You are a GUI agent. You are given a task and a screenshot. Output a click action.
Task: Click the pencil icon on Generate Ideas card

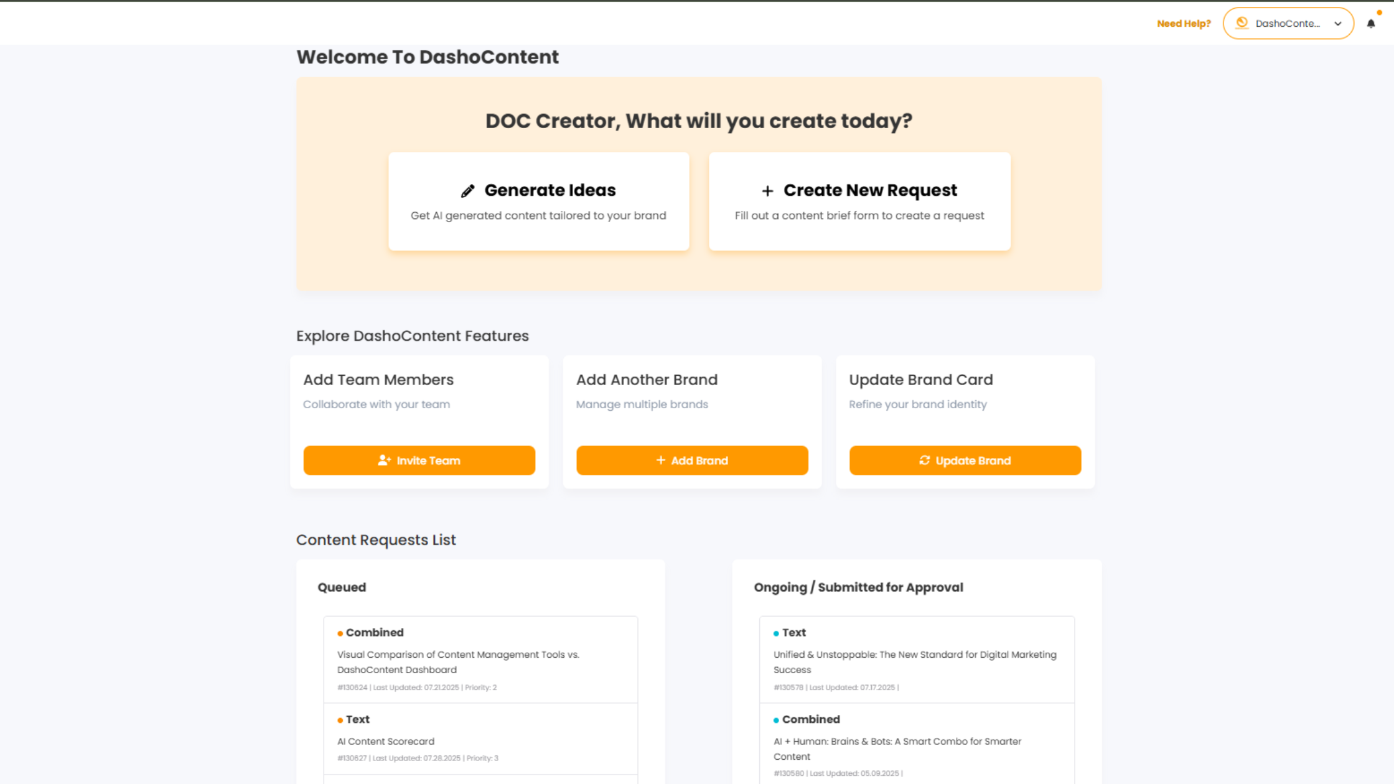[467, 190]
